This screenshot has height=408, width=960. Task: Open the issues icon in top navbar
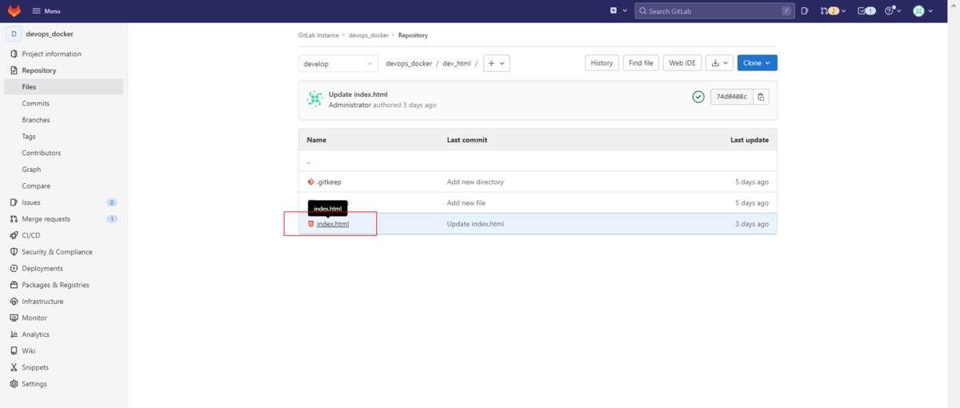click(x=805, y=11)
